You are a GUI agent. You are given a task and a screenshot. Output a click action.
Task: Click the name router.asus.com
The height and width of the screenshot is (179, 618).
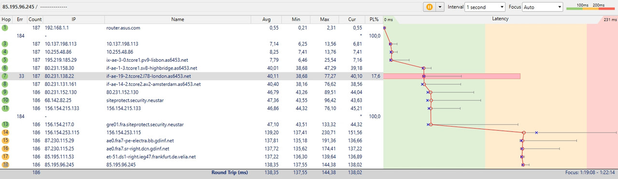(123, 28)
